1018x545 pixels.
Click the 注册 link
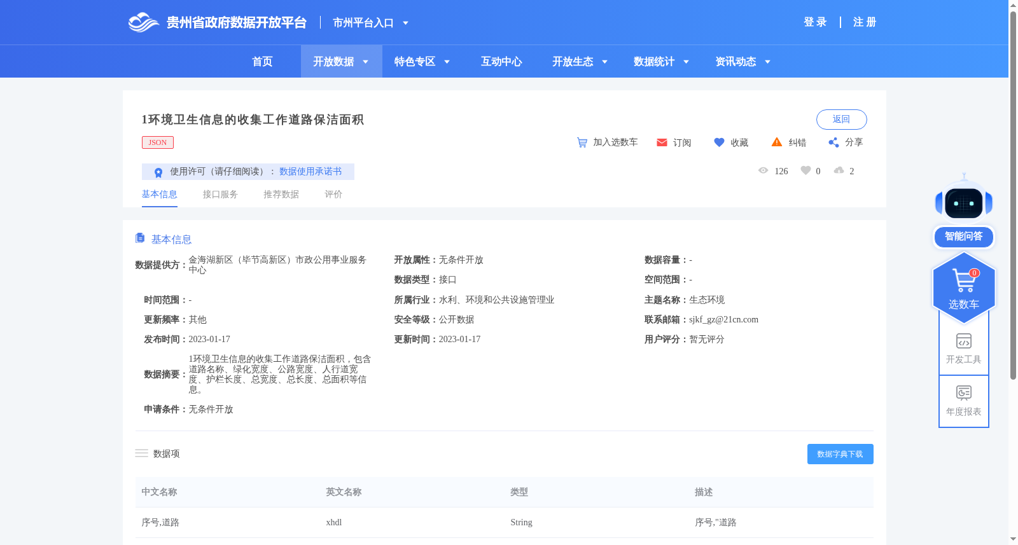pos(865,22)
